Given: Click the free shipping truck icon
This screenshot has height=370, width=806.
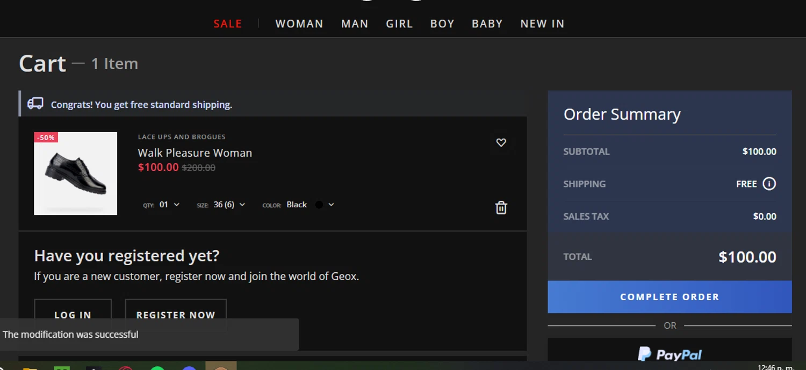Looking at the screenshot, I should (35, 104).
